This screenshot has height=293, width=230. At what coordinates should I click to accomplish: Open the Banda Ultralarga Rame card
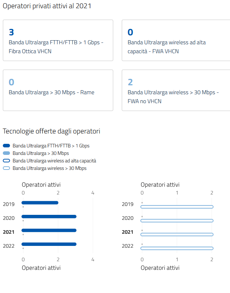58,90
